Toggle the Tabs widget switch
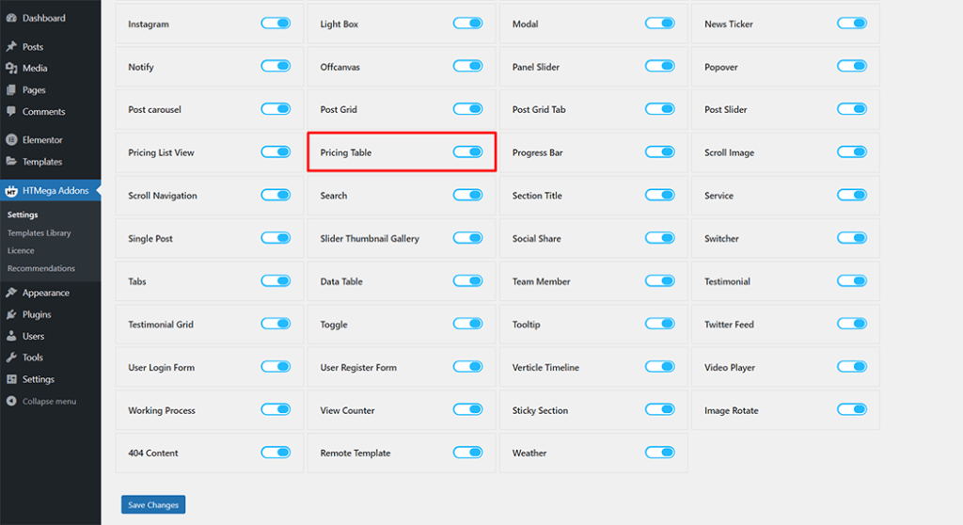 tap(276, 281)
